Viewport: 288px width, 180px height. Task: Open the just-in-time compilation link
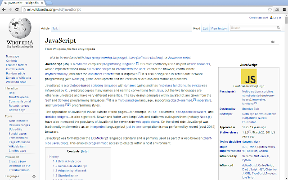tap(134, 127)
